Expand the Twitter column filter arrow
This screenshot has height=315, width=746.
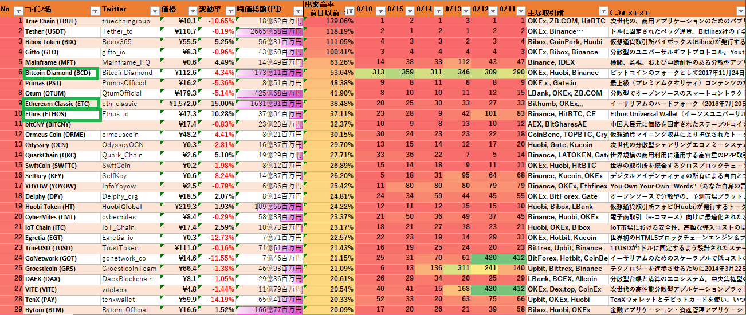pyautogui.click(x=154, y=11)
